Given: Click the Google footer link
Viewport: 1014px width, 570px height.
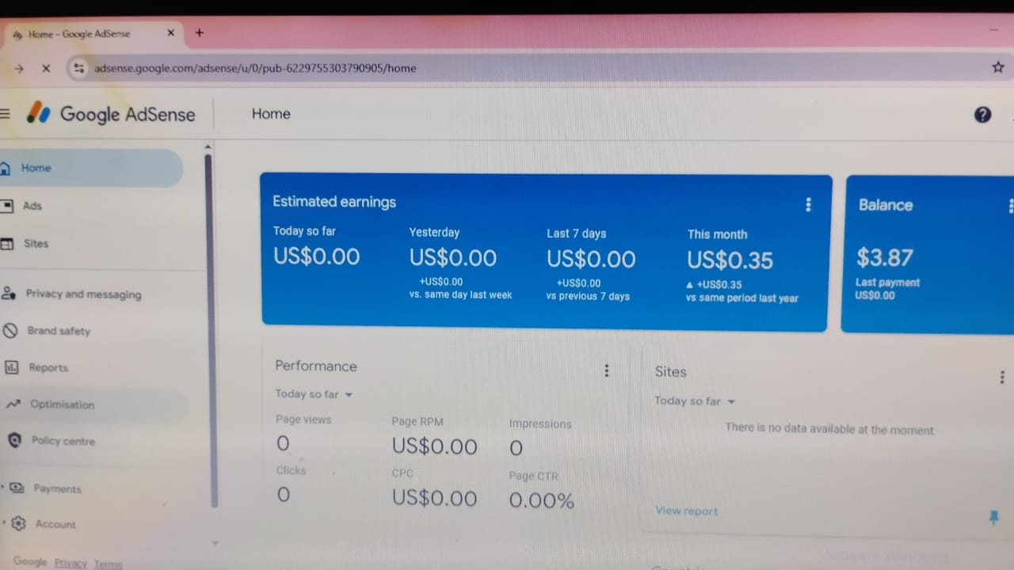Looking at the screenshot, I should [30, 561].
